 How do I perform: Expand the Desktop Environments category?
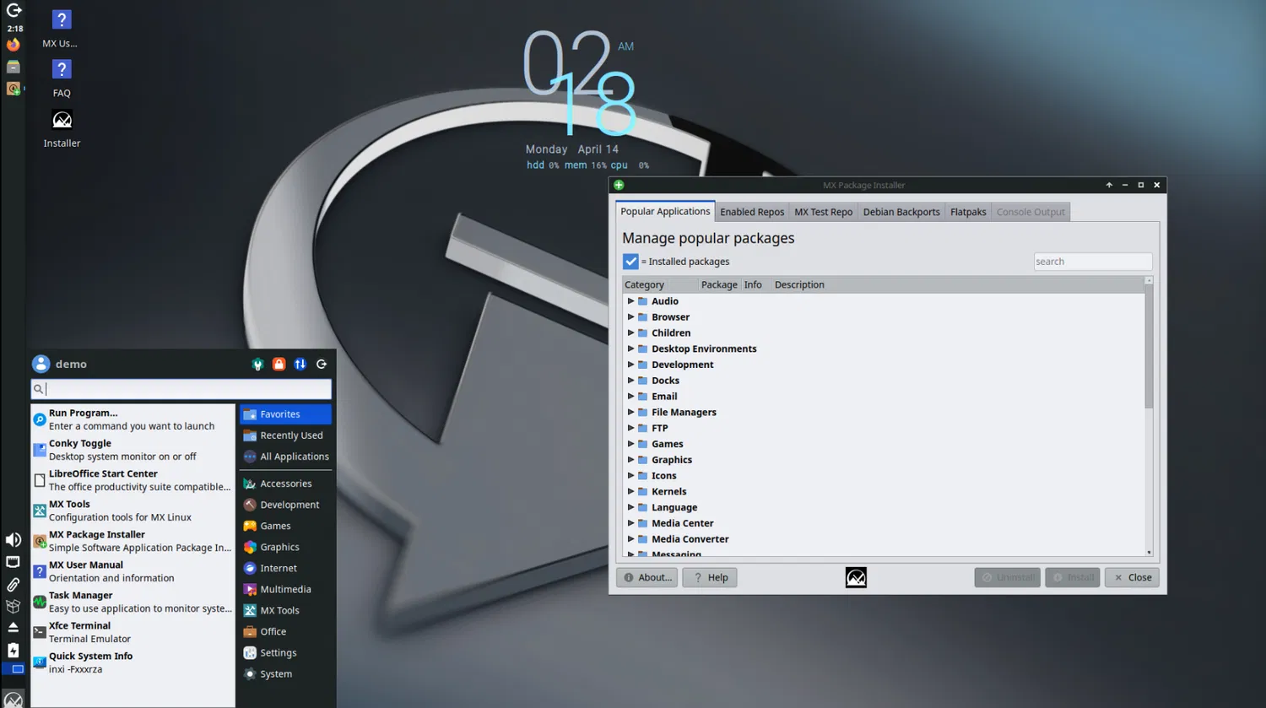click(630, 349)
